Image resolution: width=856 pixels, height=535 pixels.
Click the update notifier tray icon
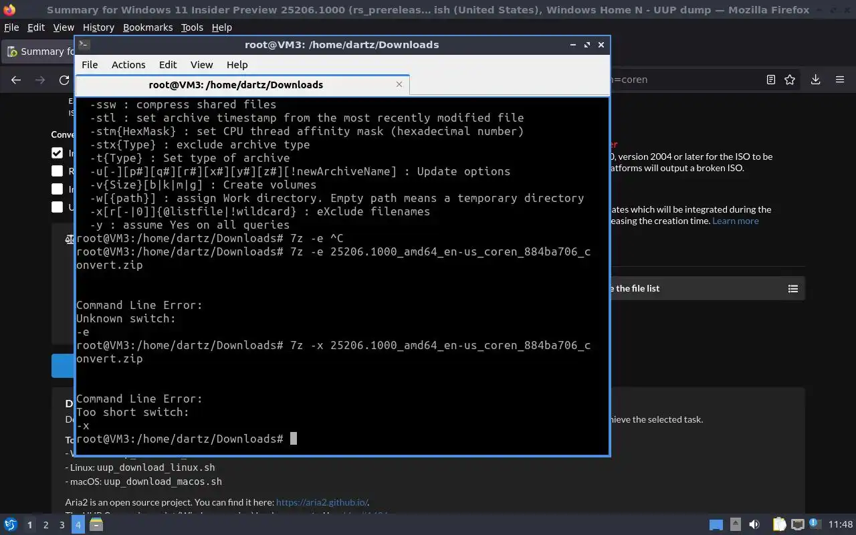815,524
